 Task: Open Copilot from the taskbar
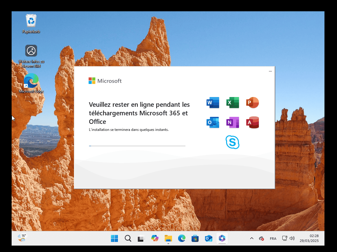tap(155, 239)
